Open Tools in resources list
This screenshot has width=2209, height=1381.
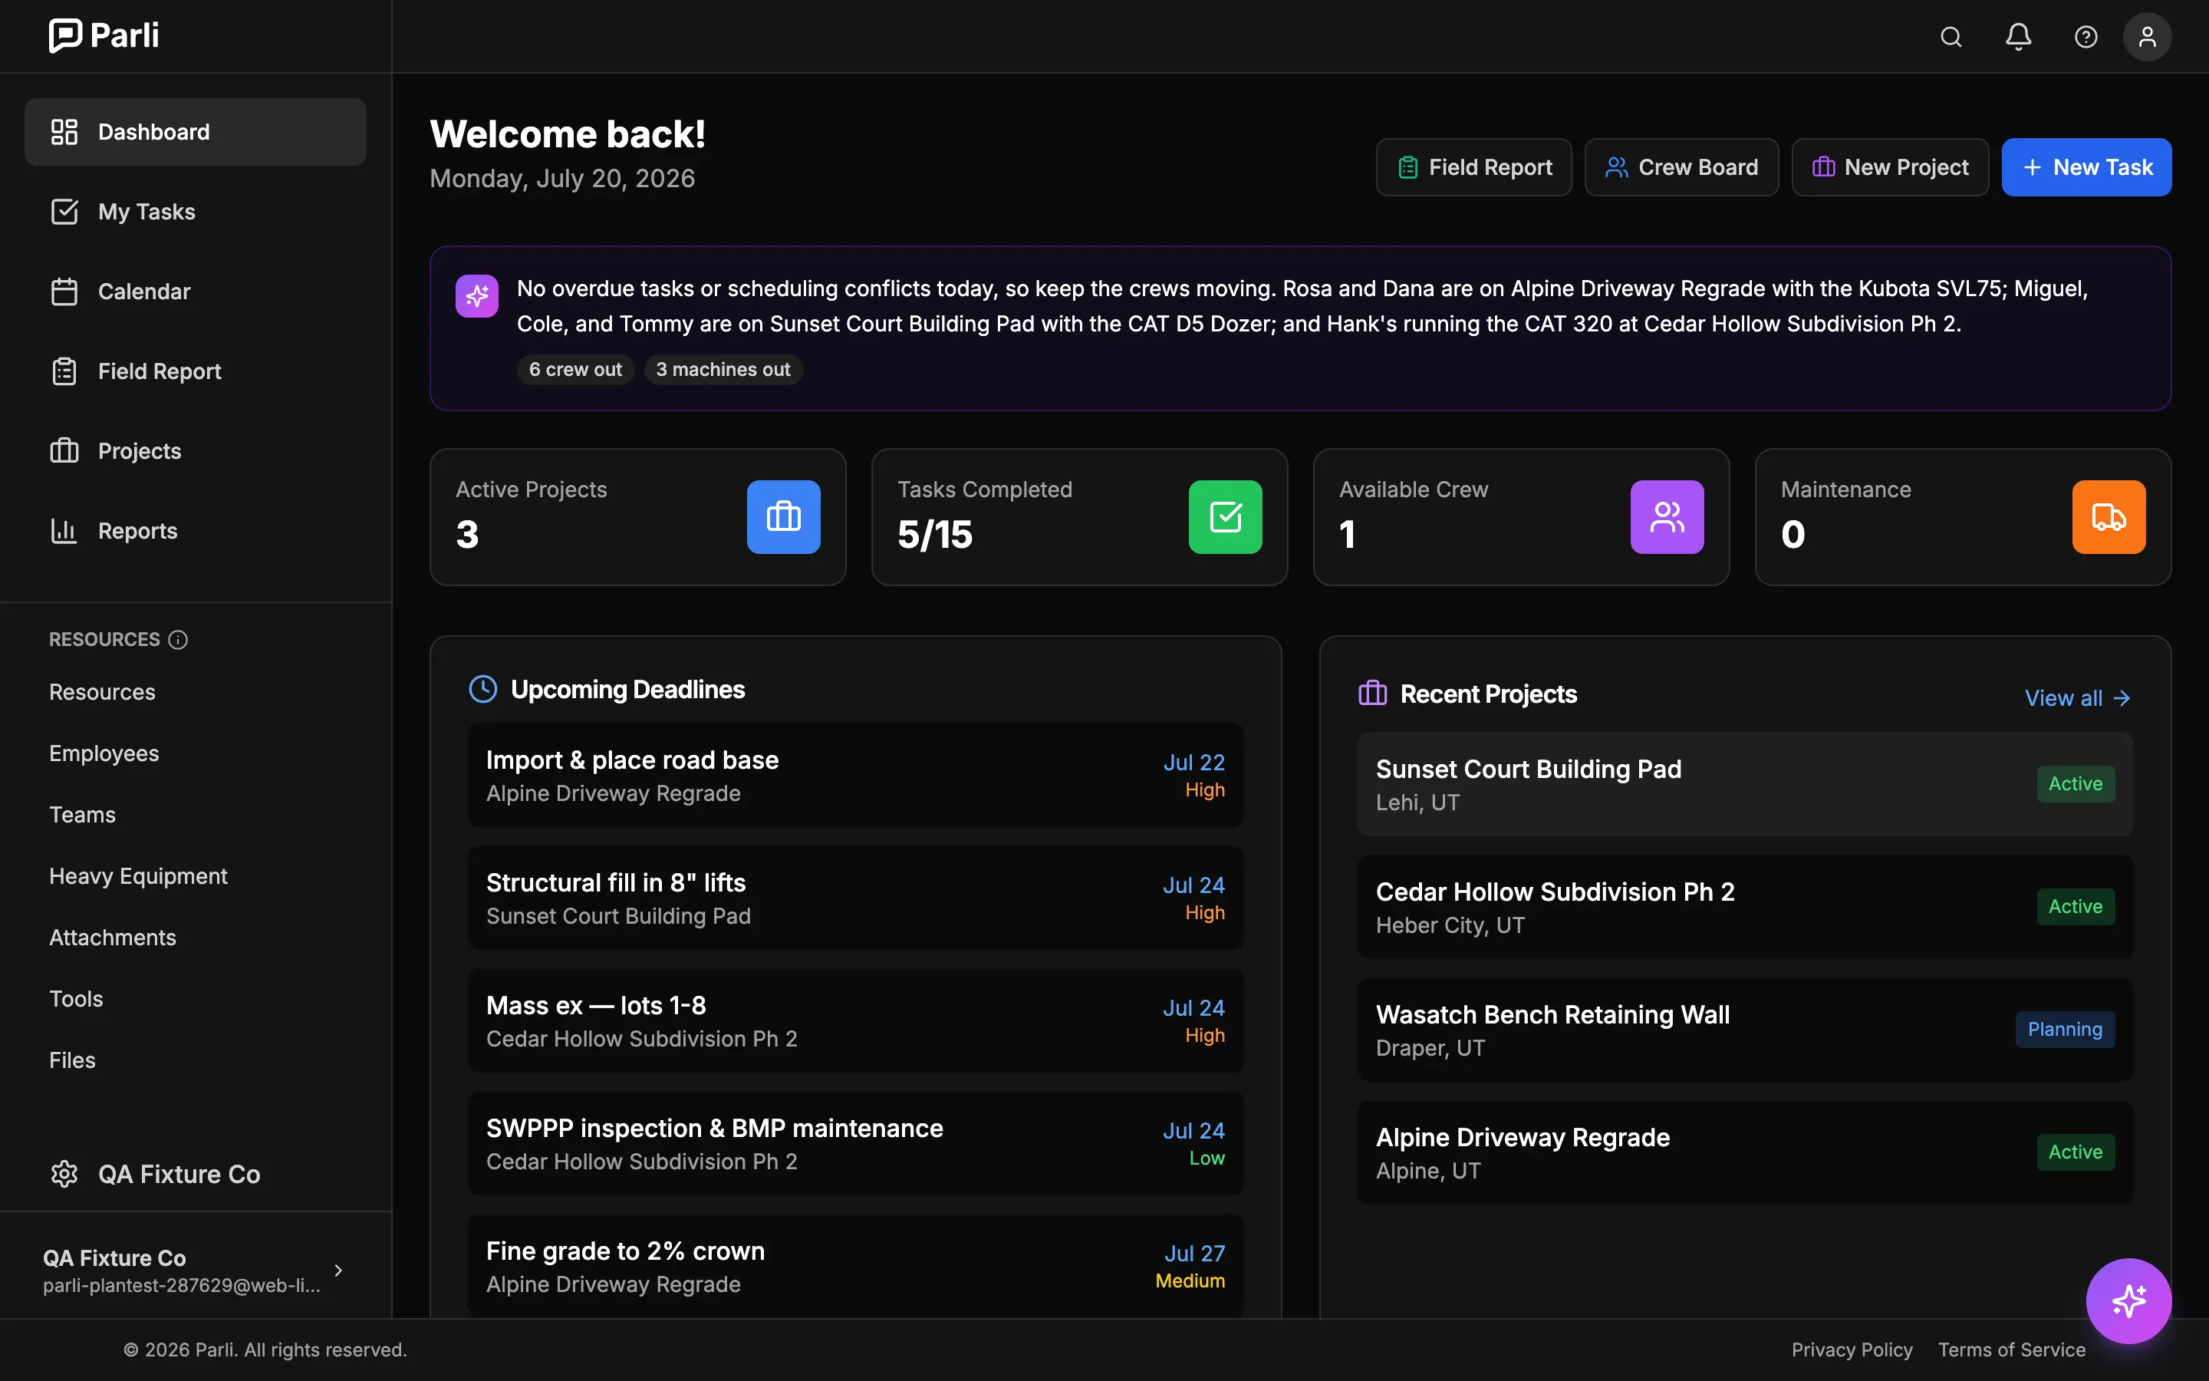[x=76, y=998]
